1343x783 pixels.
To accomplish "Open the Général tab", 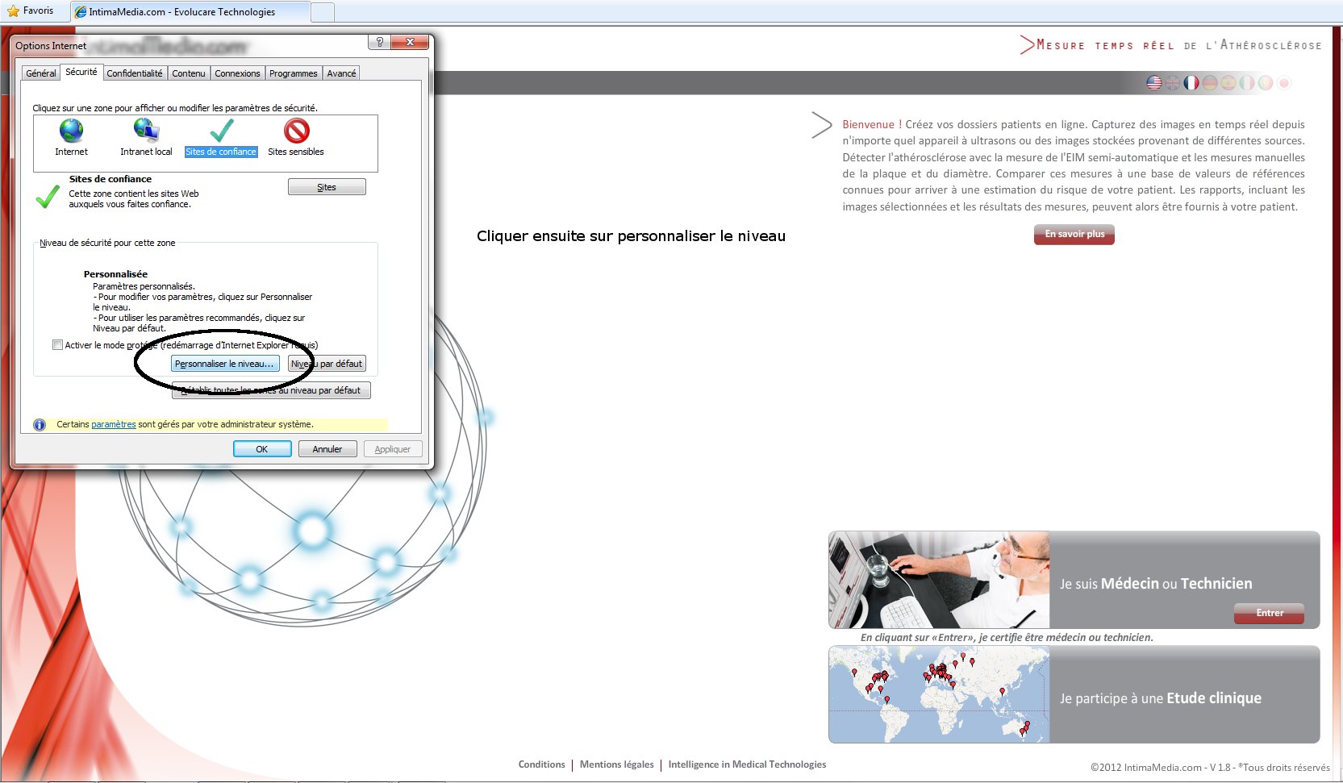I will [40, 73].
